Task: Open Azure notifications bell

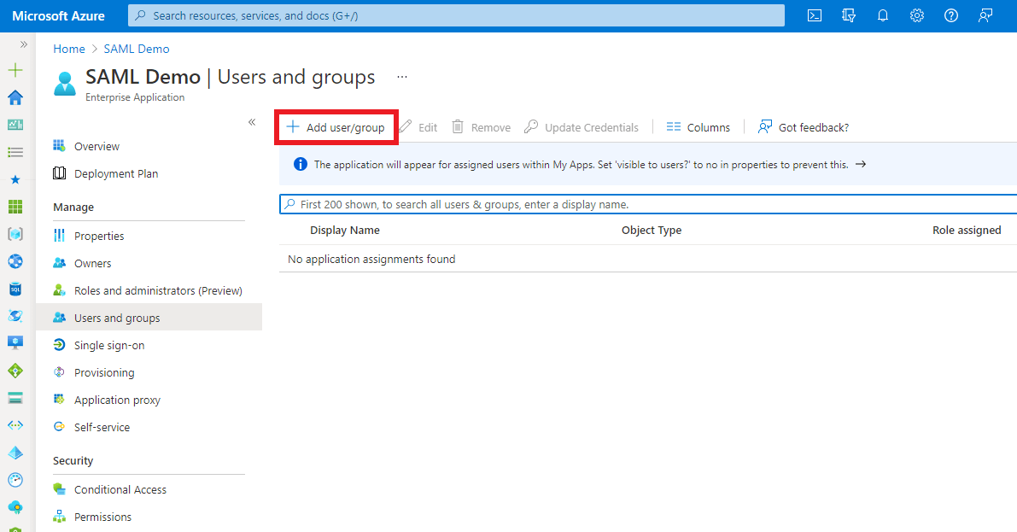Action: [882, 15]
